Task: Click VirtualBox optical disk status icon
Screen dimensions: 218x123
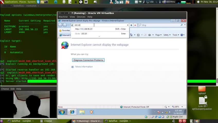Action: click(149, 117)
